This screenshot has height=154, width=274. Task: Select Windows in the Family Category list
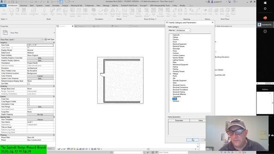point(176,101)
